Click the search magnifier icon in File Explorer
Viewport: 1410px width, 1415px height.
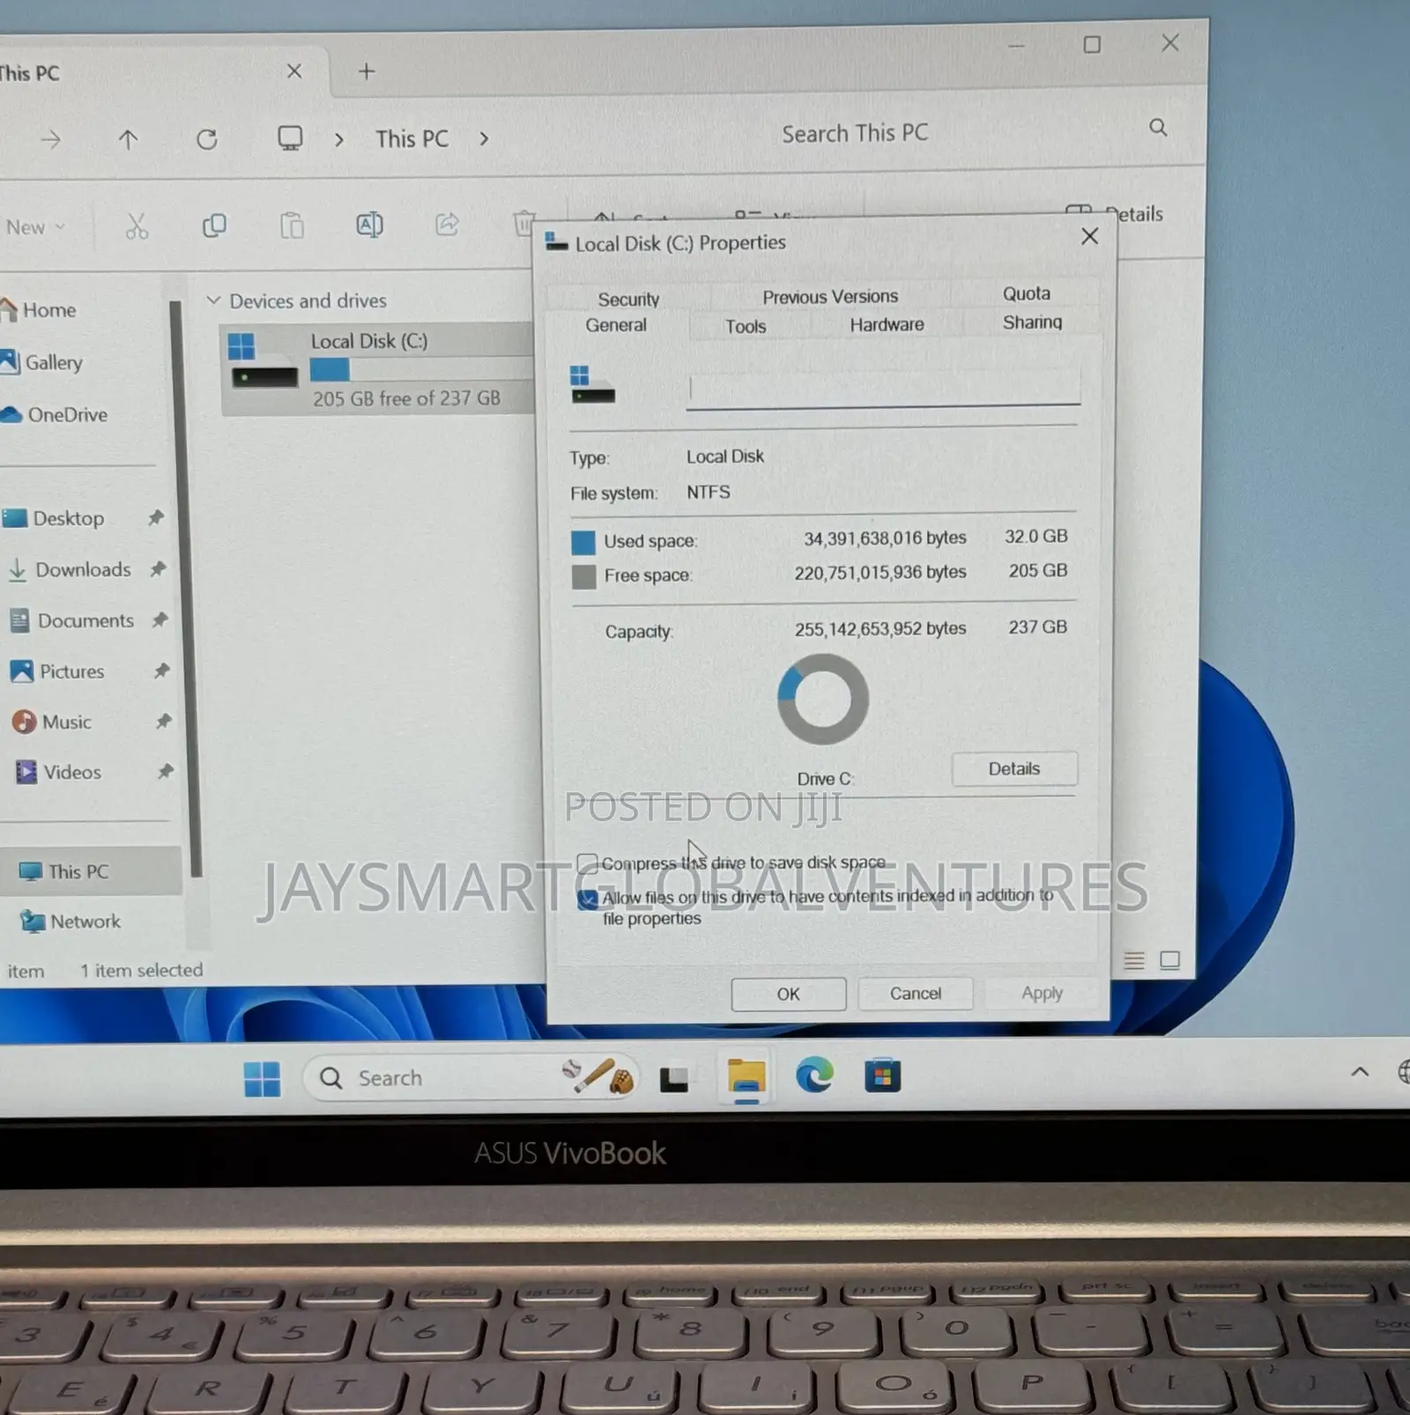click(1158, 129)
